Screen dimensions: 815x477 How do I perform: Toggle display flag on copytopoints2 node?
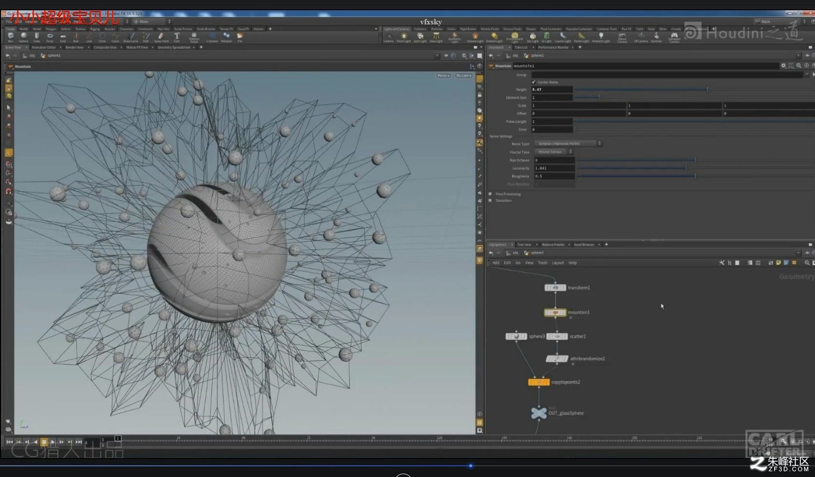(x=547, y=382)
